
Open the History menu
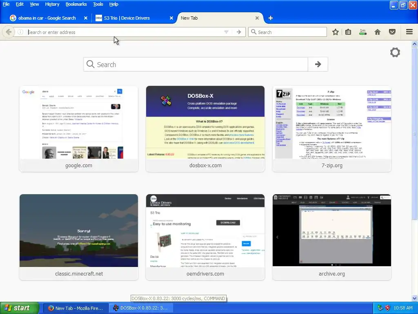(52, 4)
